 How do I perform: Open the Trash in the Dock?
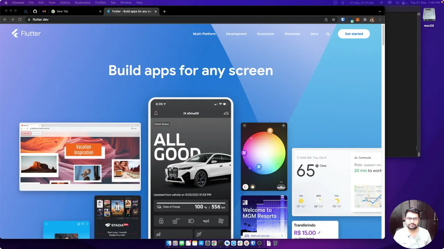pyautogui.click(x=275, y=243)
